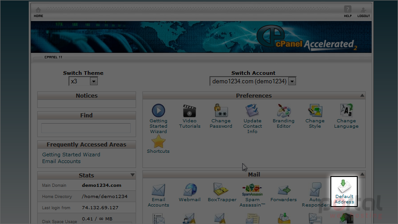Viewport: 398px width, 224px height.
Task: Go to Home in the top bar
Action: pos(39,12)
